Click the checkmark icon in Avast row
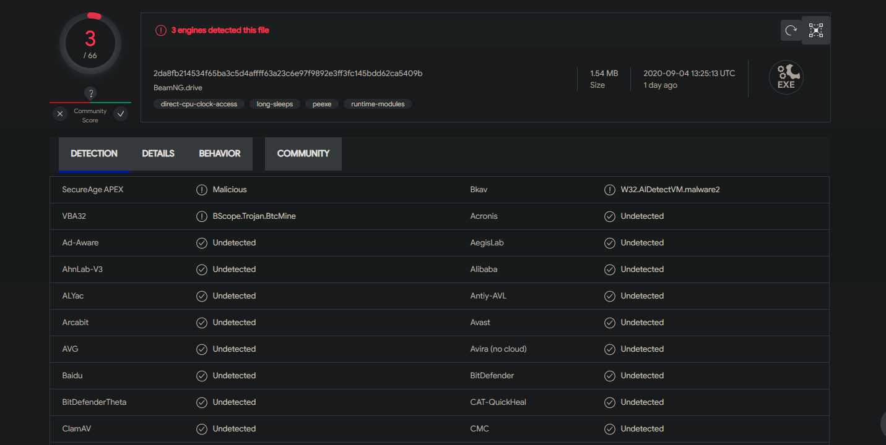This screenshot has width=886, height=445. point(610,323)
